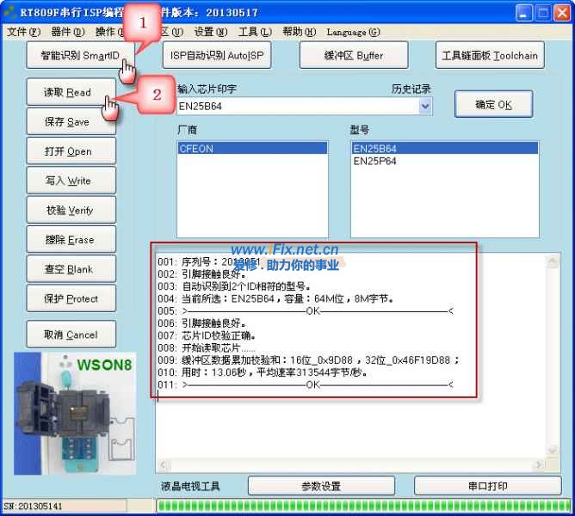
Task: Open the 帮助(H) menu
Action: coord(299,32)
